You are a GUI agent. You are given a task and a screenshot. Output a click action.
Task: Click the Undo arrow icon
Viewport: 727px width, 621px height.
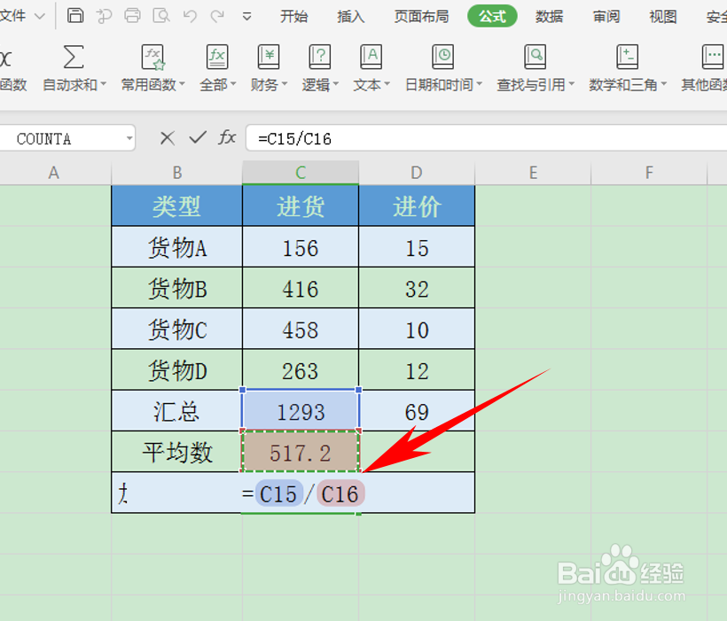pyautogui.click(x=190, y=16)
